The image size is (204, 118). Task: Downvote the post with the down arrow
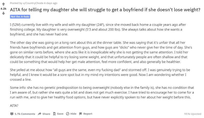3,13
